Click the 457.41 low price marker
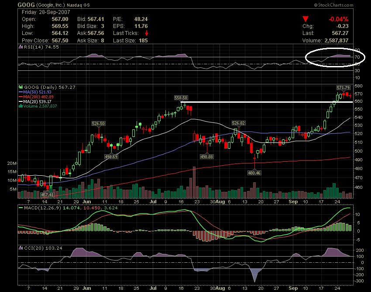 47,195
